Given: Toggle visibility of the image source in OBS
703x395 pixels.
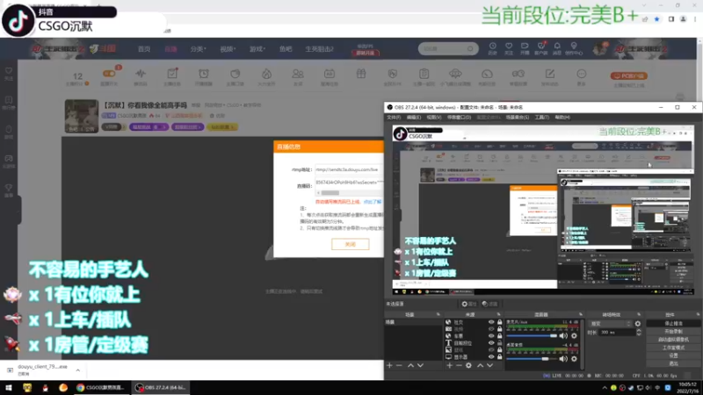Looking at the screenshot, I should (491, 349).
